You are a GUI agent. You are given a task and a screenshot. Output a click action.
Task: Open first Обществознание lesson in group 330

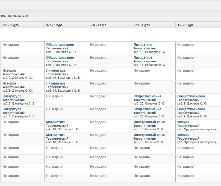pos(191,96)
